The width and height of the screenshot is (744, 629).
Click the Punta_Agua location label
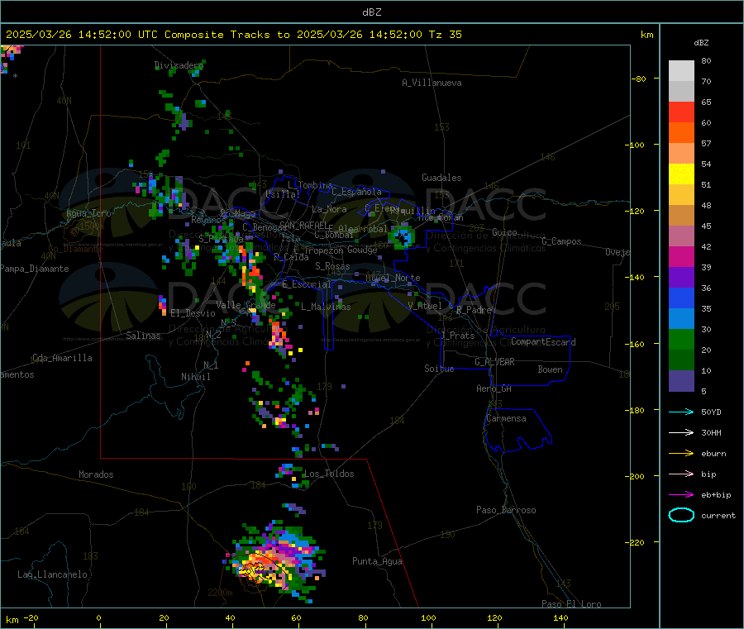pos(377,561)
